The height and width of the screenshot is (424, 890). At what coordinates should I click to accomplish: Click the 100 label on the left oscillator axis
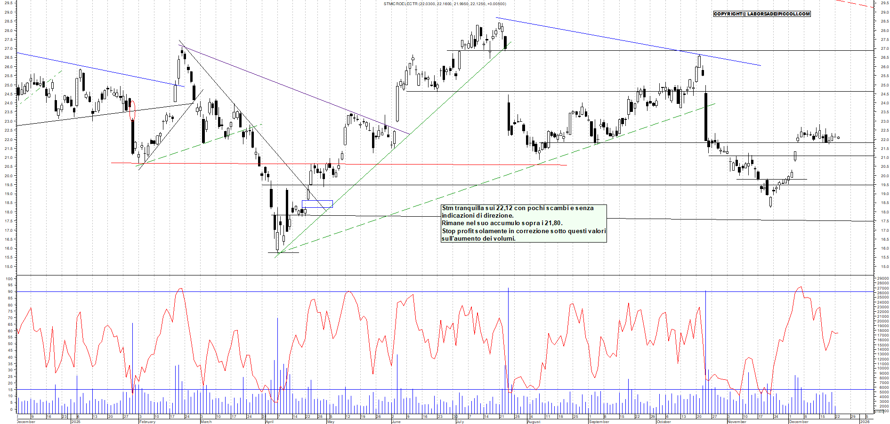(x=9, y=279)
